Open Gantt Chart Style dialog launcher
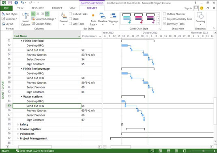This screenshot has height=153, width=217. pyautogui.click(x=160, y=29)
